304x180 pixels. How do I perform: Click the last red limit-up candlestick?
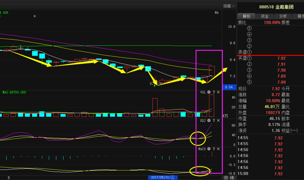212,71
